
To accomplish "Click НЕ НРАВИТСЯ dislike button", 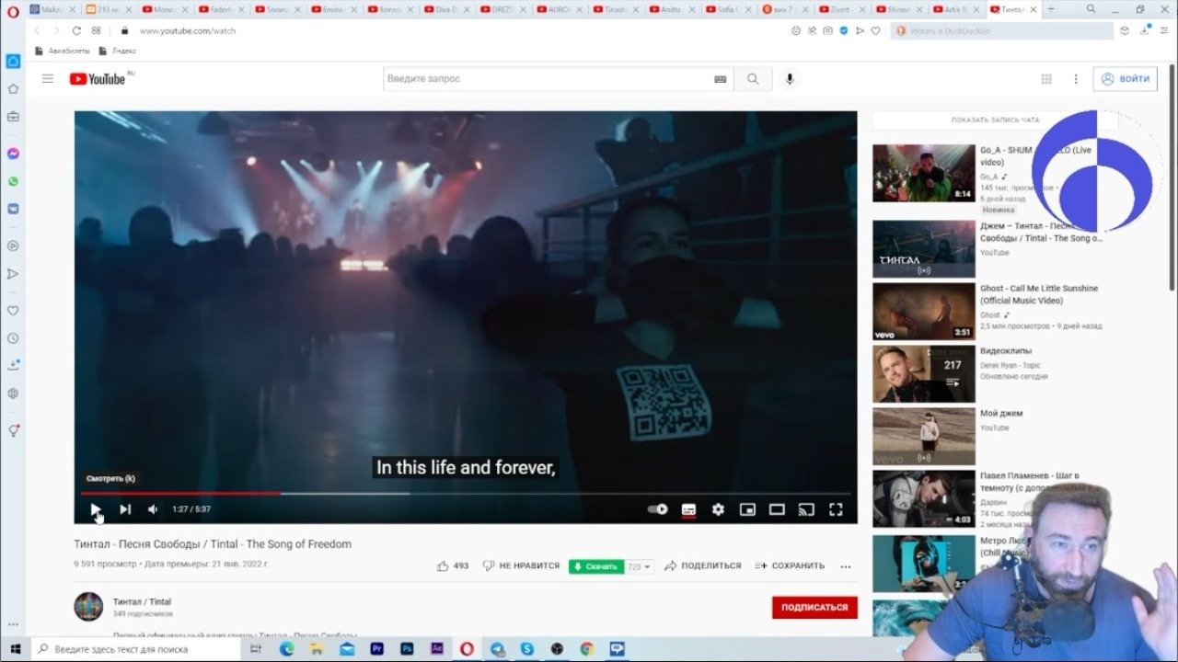I will click(521, 566).
